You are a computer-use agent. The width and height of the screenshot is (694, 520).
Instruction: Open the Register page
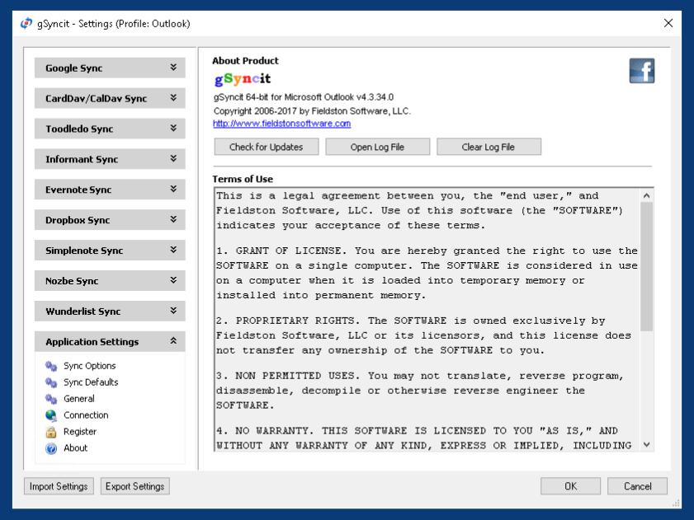80,432
